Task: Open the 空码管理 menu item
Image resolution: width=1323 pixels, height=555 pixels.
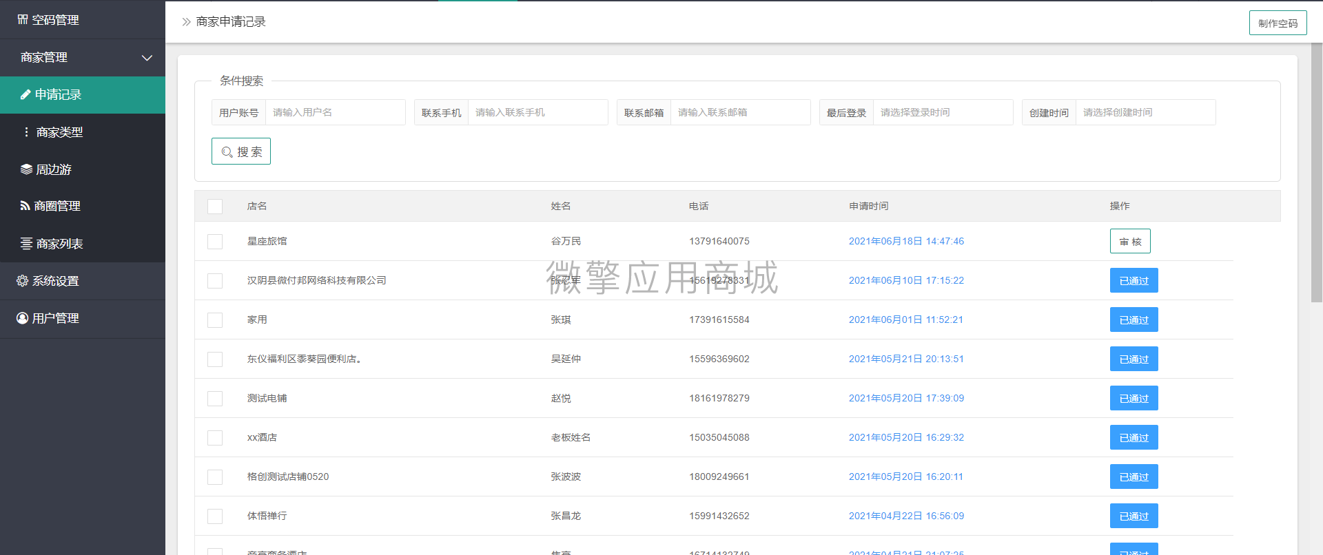Action: pyautogui.click(x=83, y=19)
